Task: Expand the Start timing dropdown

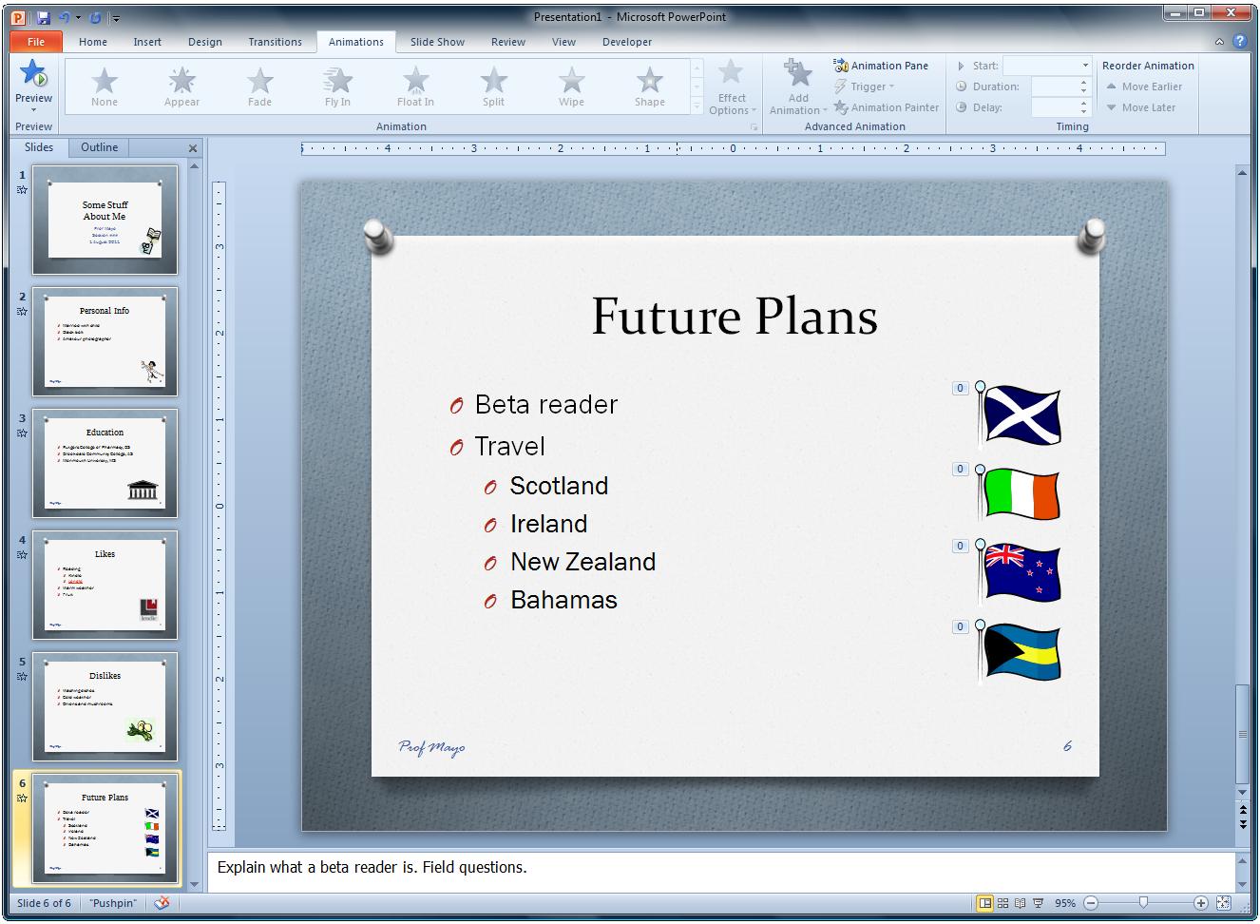Action: click(1085, 66)
